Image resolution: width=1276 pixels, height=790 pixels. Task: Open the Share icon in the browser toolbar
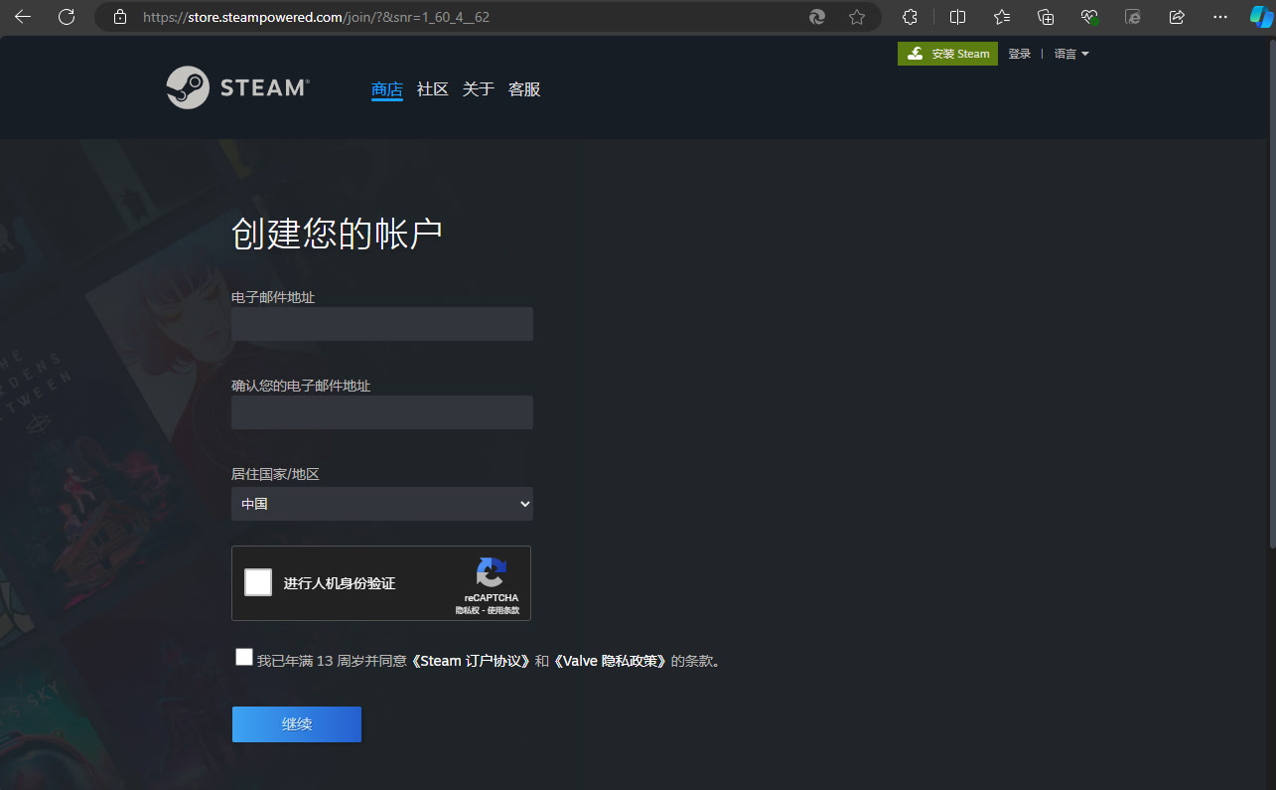[x=1177, y=17]
